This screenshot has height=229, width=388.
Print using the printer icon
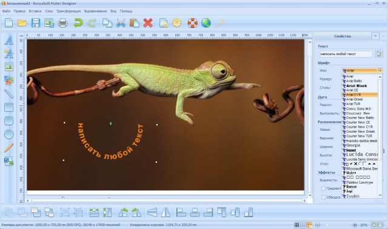62,23
